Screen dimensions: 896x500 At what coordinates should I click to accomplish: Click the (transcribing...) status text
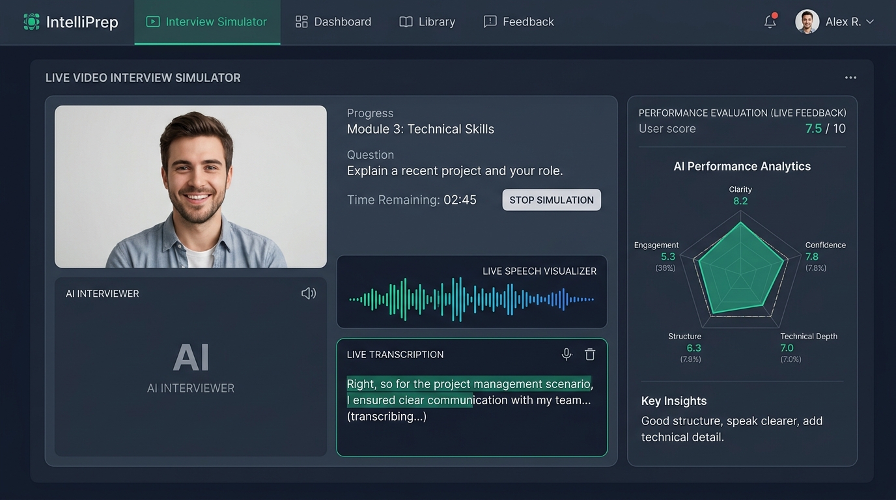[x=387, y=416]
